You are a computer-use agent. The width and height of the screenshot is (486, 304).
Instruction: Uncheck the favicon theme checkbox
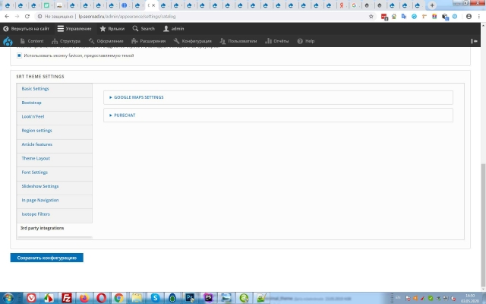point(19,55)
